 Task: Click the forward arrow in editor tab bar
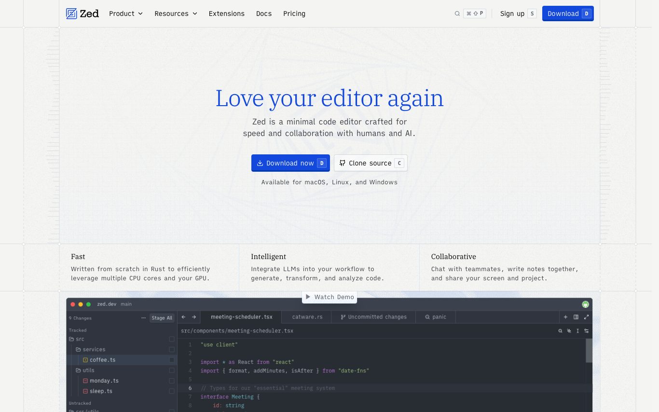(x=194, y=317)
